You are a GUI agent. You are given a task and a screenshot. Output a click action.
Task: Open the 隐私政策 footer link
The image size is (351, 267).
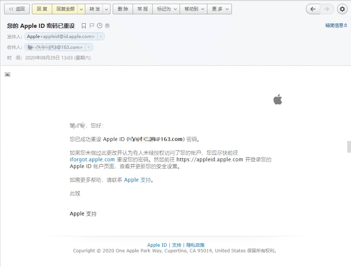pos(195,245)
